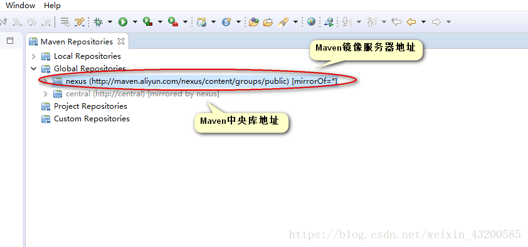
Task: Click the Open Task folder icon
Action: tap(268, 22)
